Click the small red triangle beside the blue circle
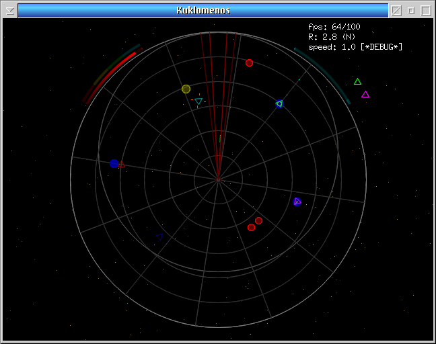 [x=122, y=165]
